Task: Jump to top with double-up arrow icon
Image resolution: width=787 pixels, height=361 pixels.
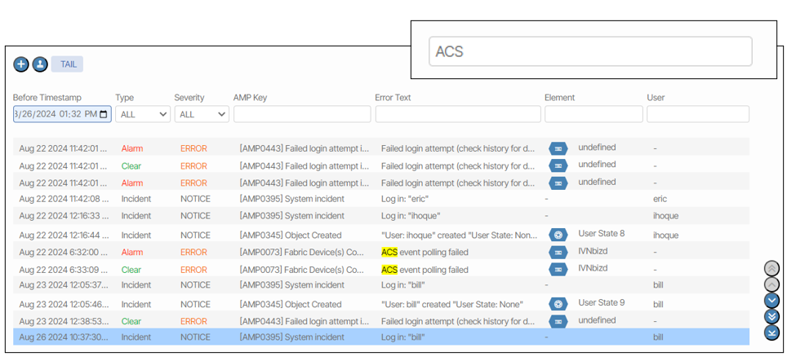Action: tap(771, 268)
